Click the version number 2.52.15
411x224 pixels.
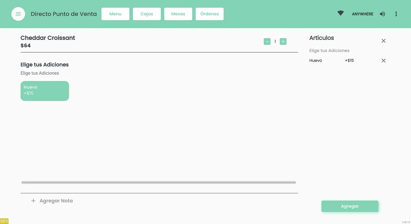406,222
